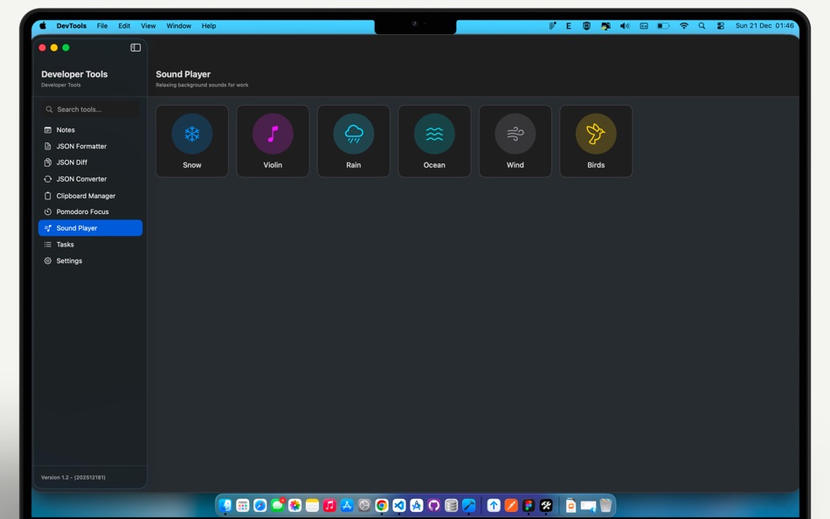Select the Ocean sound tile
This screenshot has width=830, height=519.
click(434, 140)
